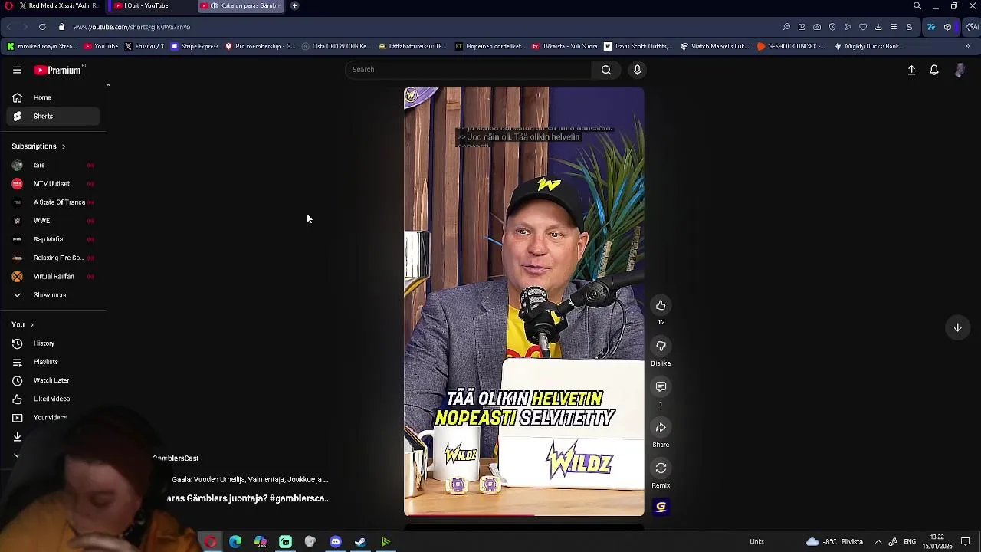Show hidden system tray icons

[878, 542]
